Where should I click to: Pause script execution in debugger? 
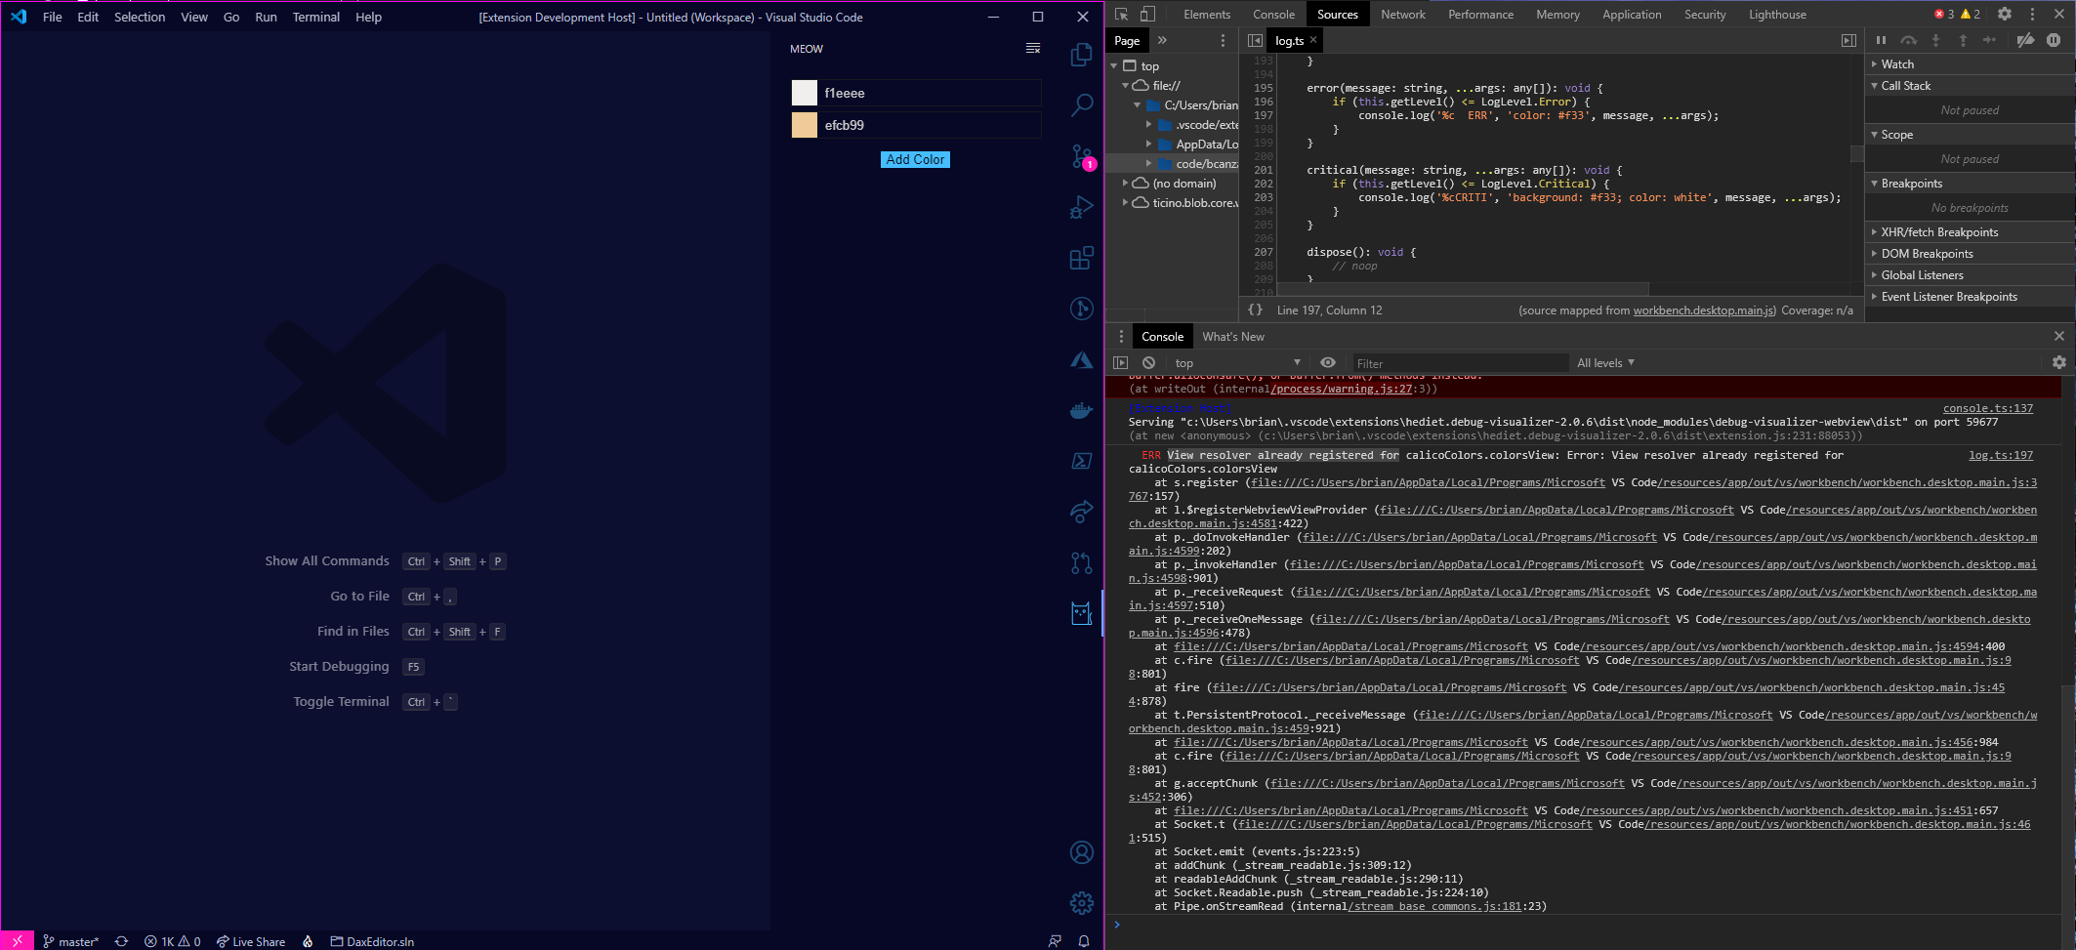click(x=1881, y=40)
